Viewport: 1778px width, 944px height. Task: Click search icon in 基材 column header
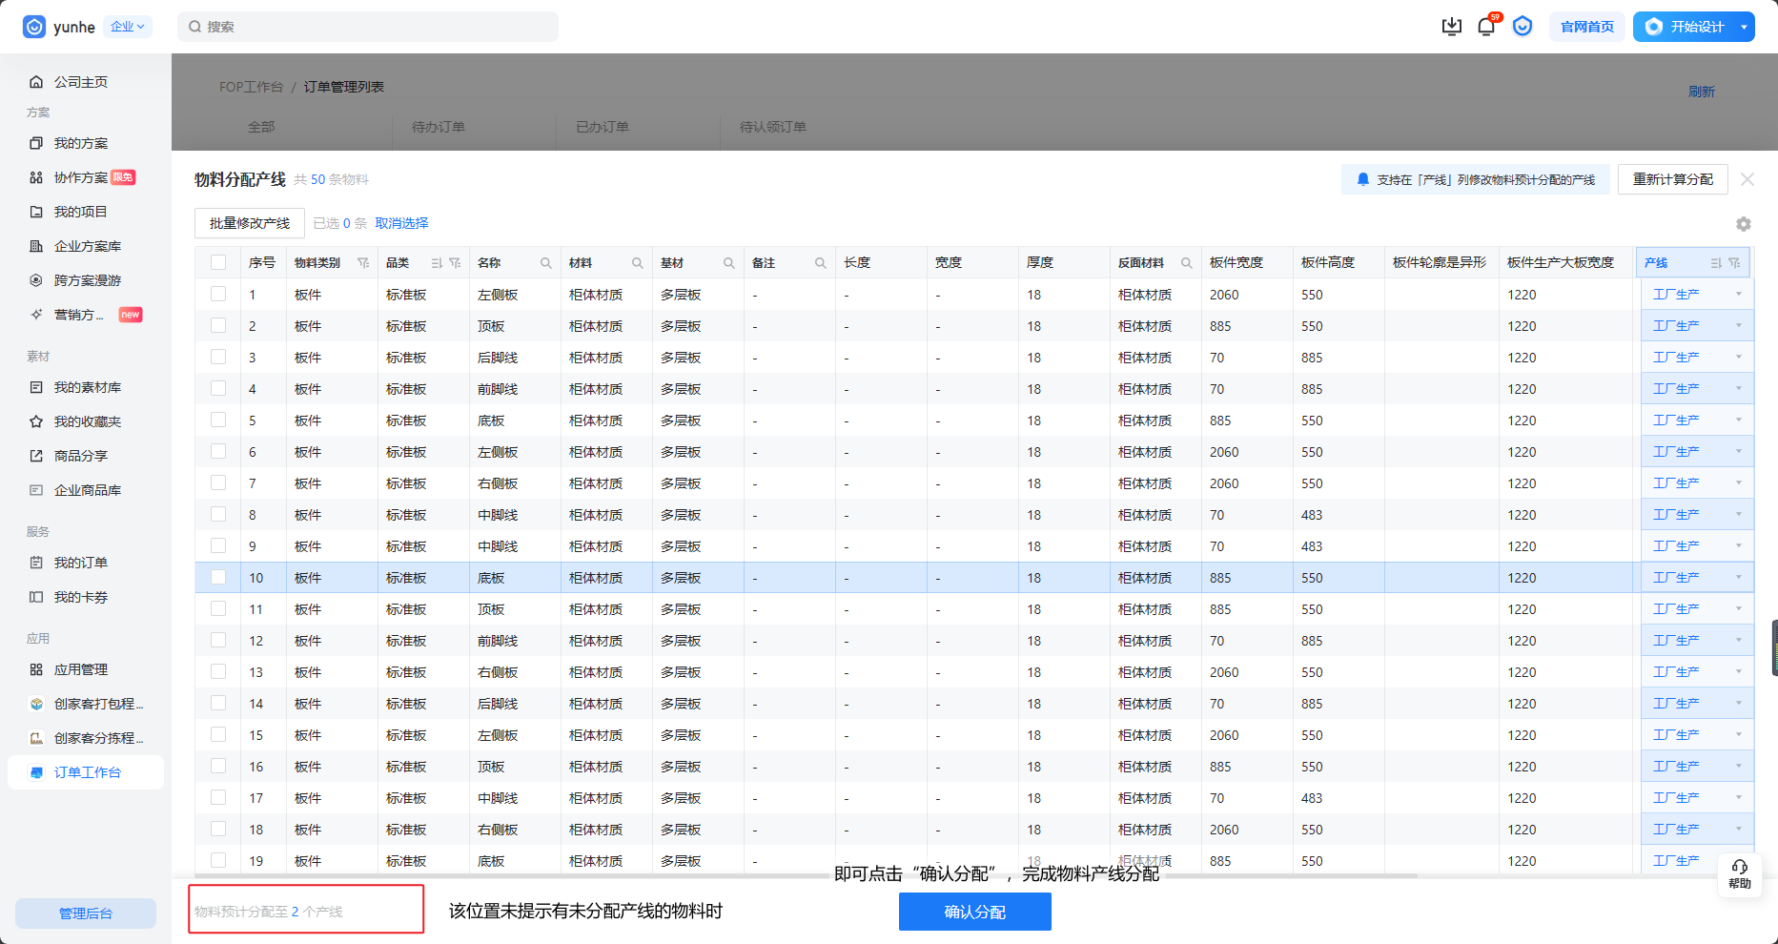pyautogui.click(x=729, y=263)
